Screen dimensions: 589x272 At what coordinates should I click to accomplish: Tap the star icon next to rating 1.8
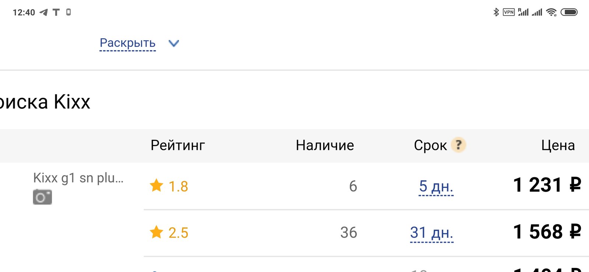[156, 185]
